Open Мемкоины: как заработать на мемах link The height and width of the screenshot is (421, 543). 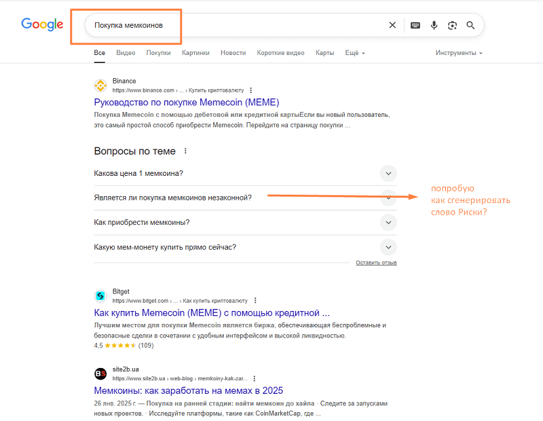(x=189, y=390)
